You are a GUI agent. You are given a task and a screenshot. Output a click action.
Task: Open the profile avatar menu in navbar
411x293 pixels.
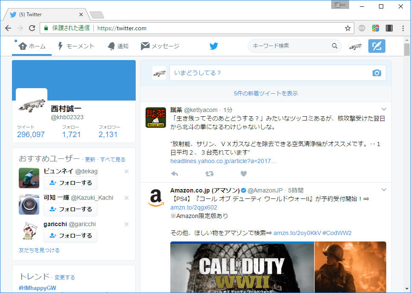355,46
